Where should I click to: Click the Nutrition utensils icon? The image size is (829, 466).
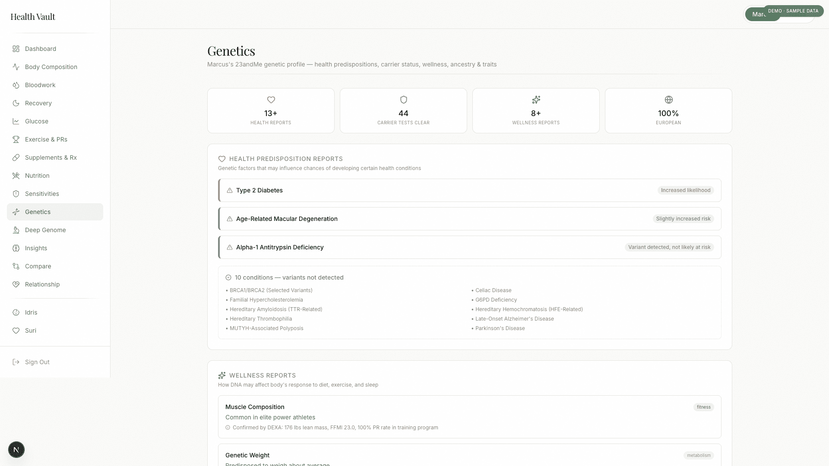tap(16, 176)
